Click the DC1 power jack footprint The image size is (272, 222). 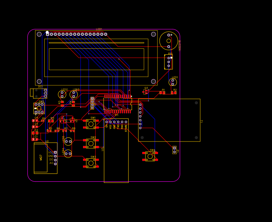coord(39,93)
